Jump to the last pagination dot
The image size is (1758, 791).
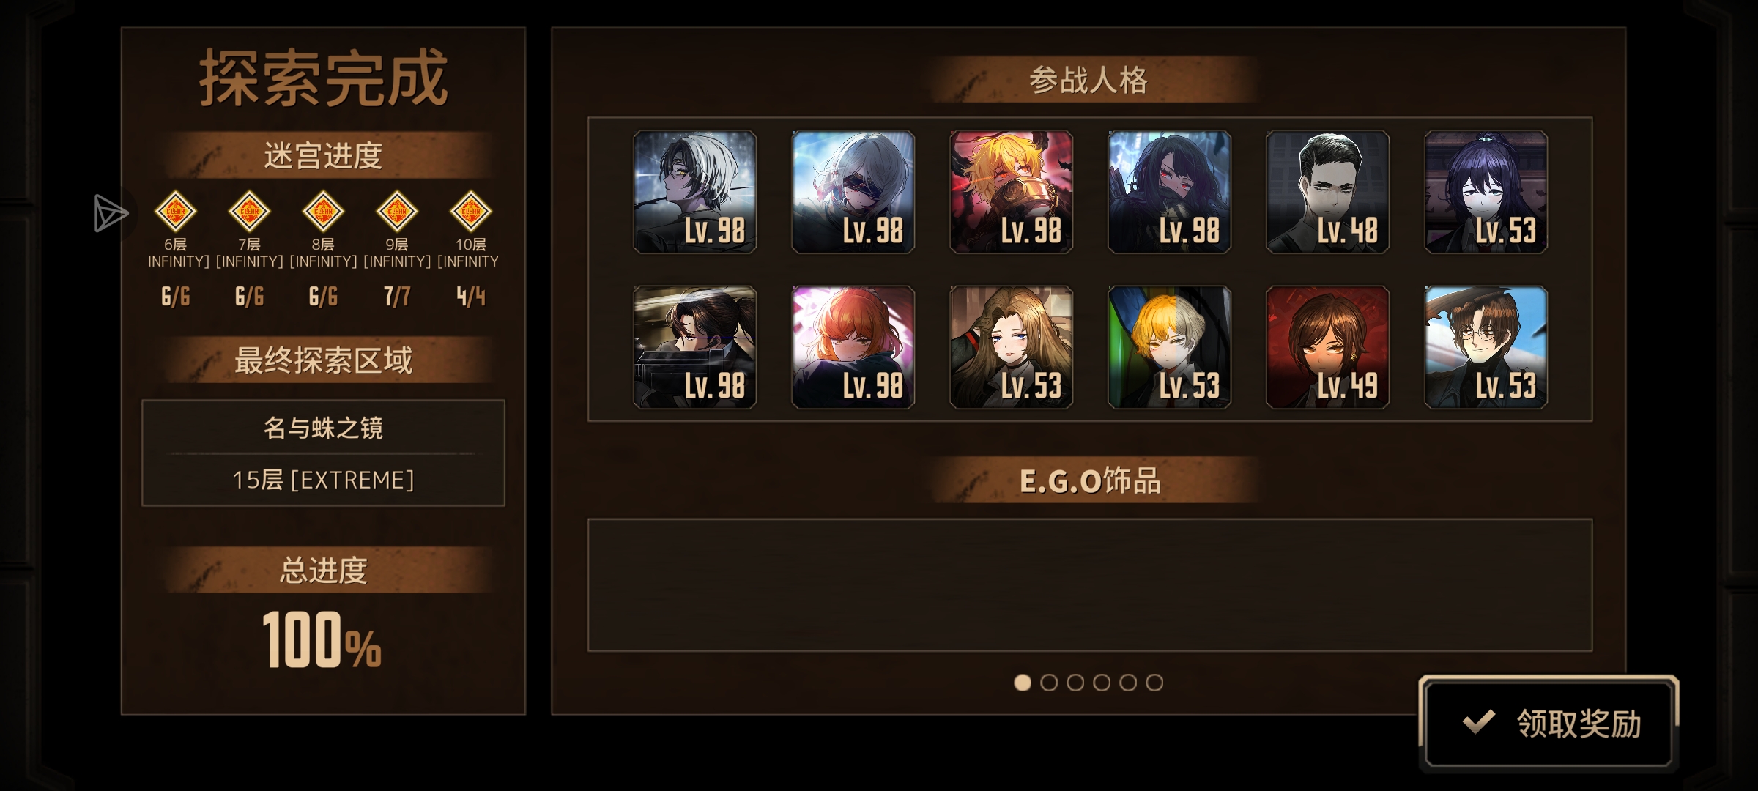pyautogui.click(x=1154, y=683)
